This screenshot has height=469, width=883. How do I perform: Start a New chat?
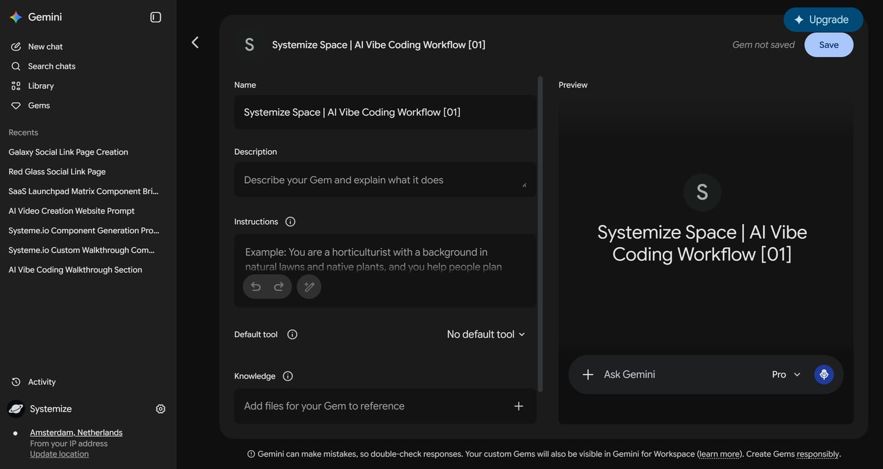click(x=45, y=46)
